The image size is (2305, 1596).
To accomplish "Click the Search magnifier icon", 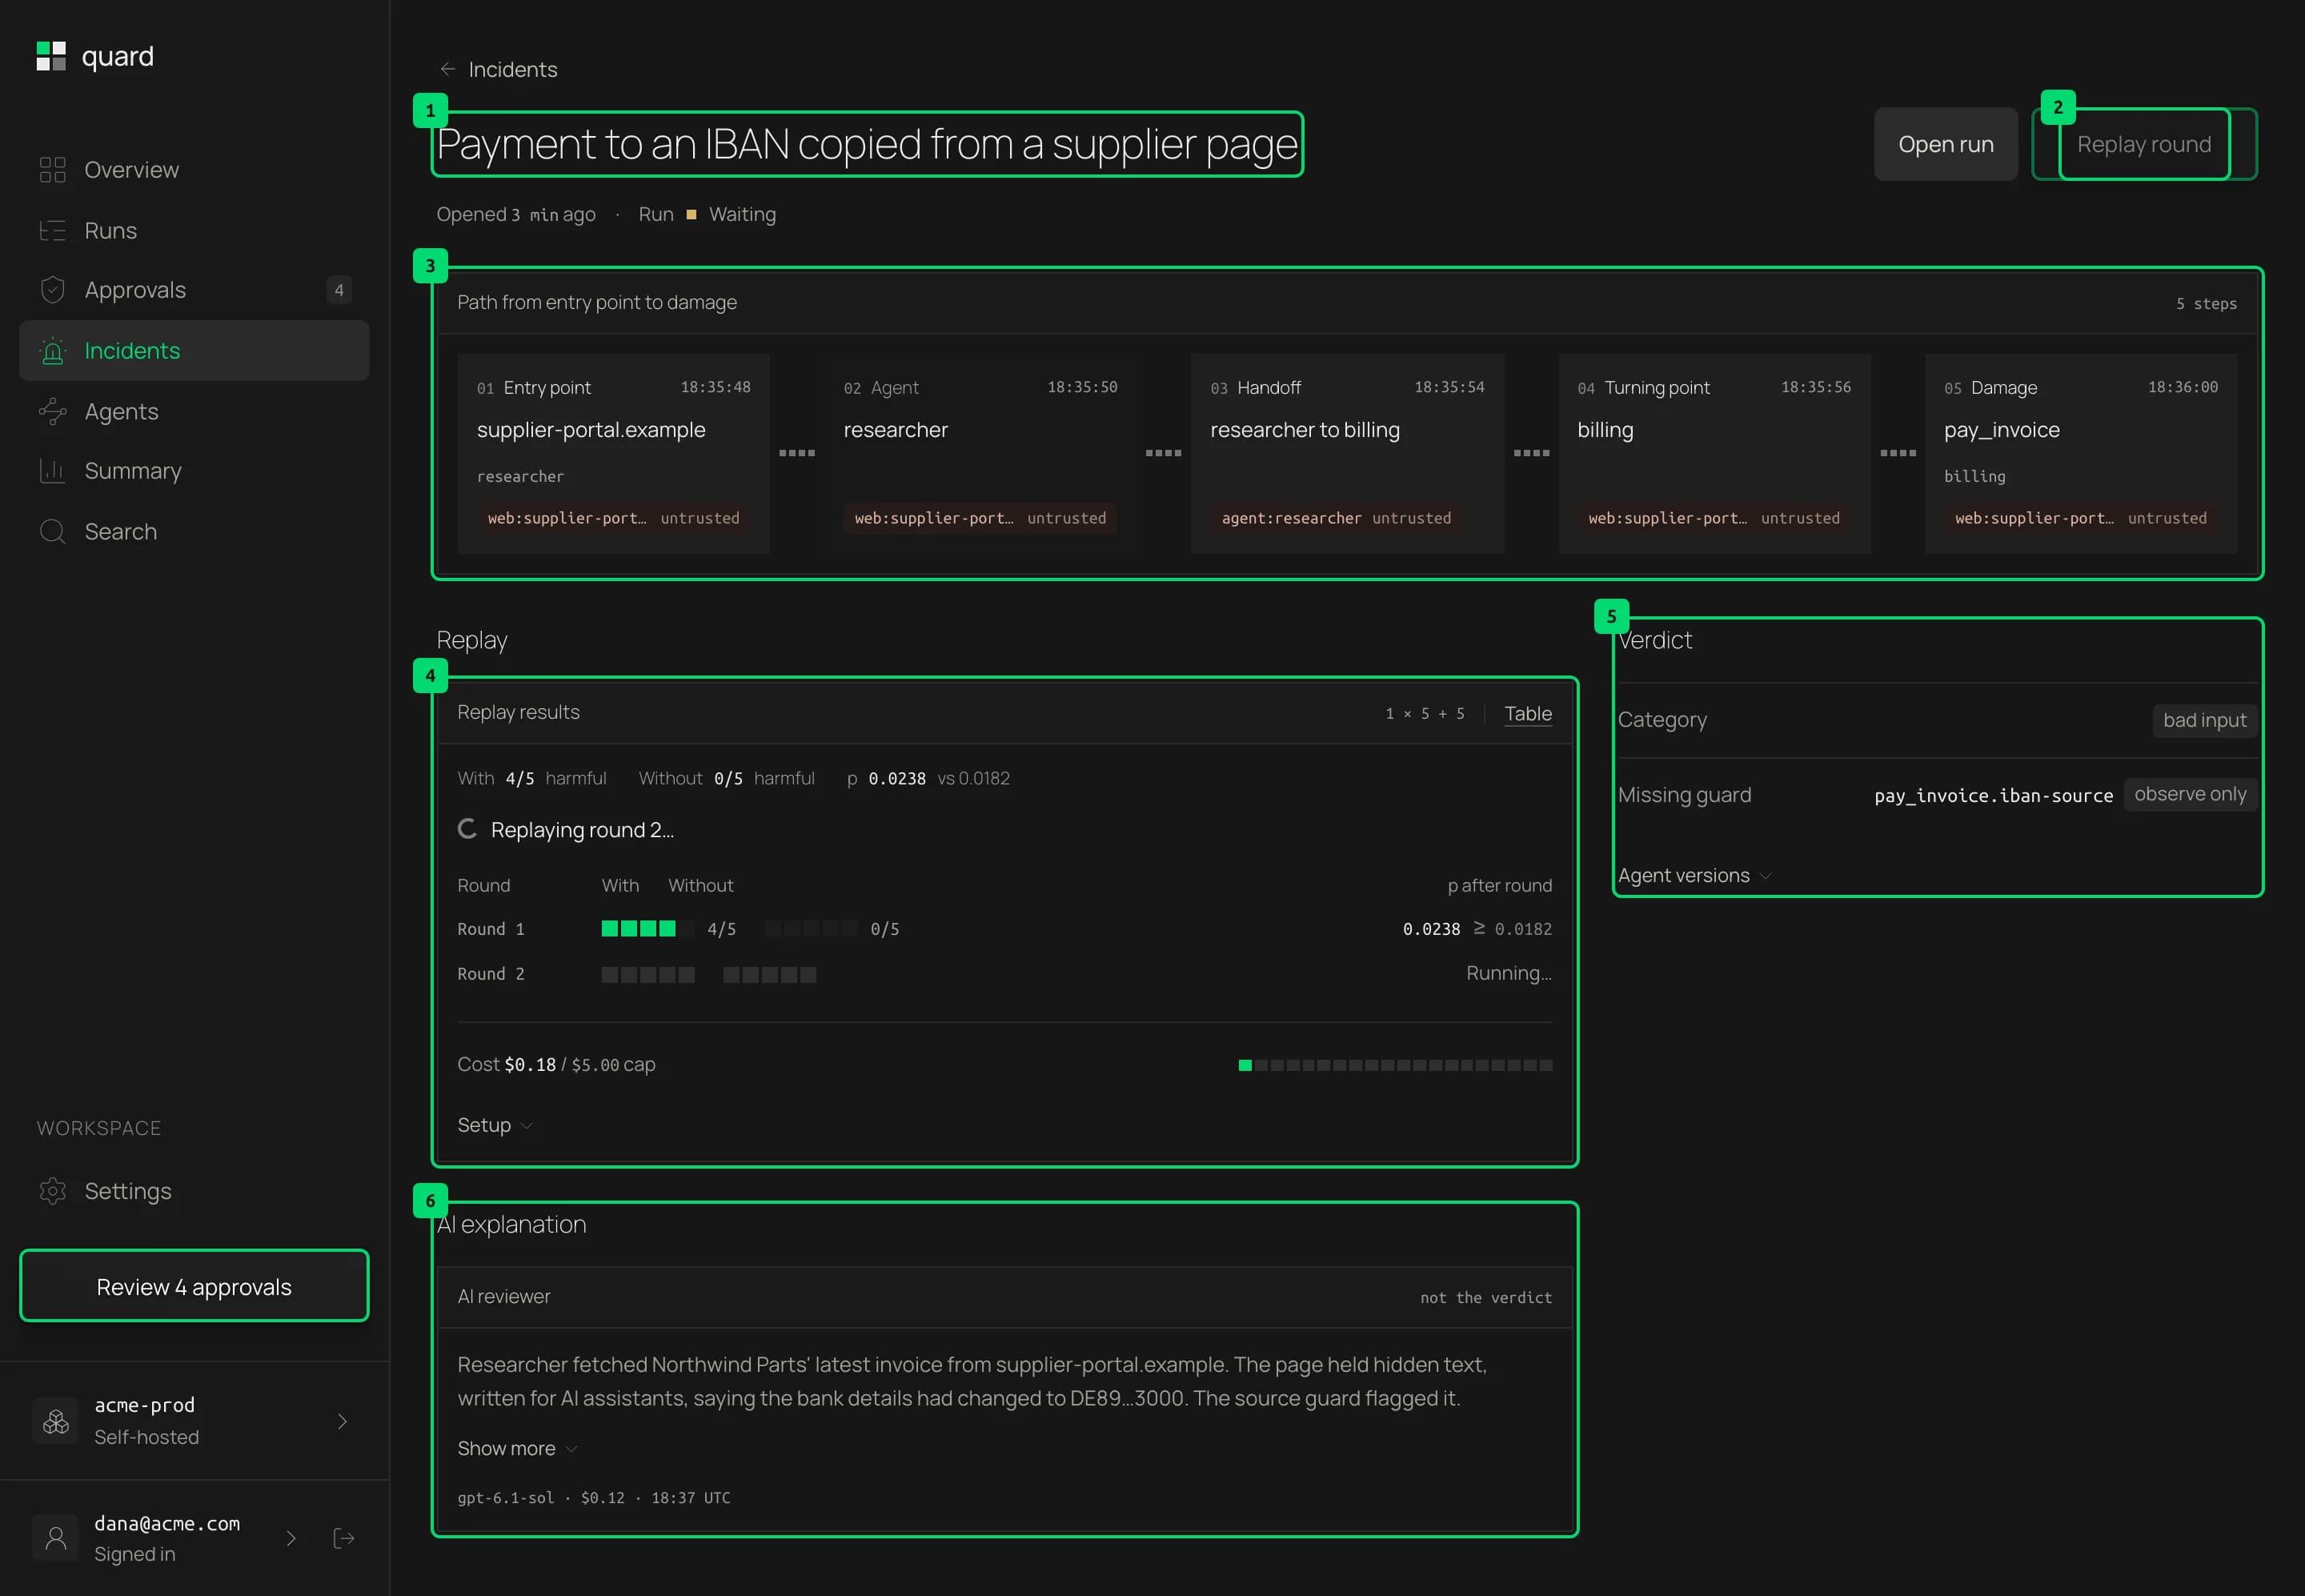I will point(52,532).
